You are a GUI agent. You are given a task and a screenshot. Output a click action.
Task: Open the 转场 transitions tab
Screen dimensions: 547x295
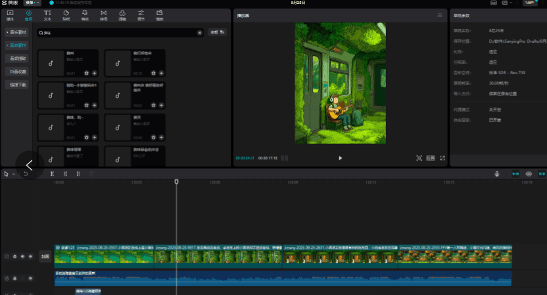coord(104,15)
